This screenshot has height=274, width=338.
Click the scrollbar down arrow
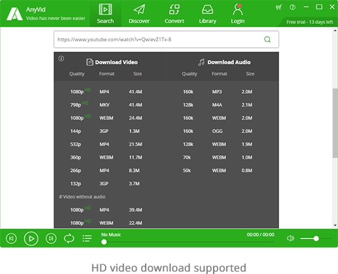tap(335, 226)
